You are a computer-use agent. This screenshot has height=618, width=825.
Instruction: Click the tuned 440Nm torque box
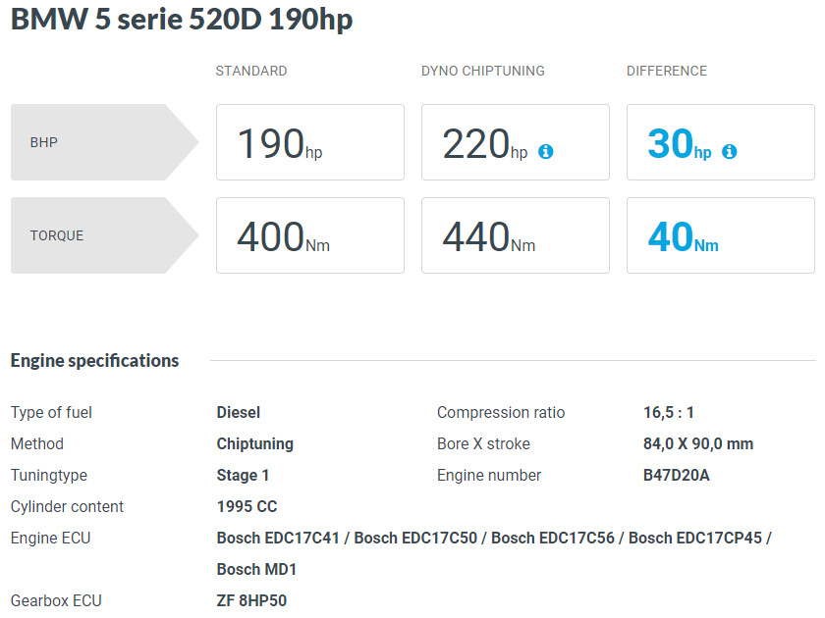point(516,235)
